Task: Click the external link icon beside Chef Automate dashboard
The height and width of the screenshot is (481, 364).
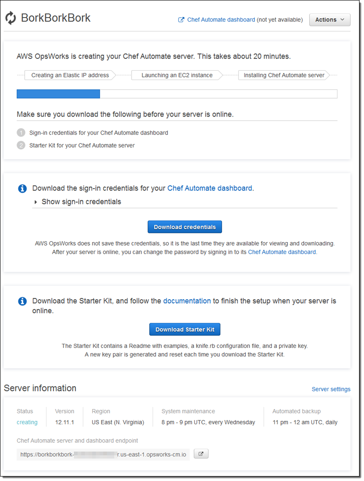Action: point(181,20)
